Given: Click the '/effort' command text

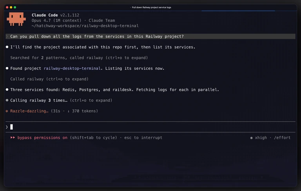Looking at the screenshot, I should 282,137.
